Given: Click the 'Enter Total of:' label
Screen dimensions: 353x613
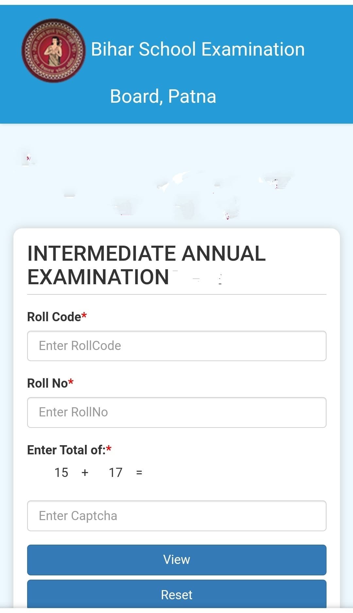Looking at the screenshot, I should click(66, 450).
